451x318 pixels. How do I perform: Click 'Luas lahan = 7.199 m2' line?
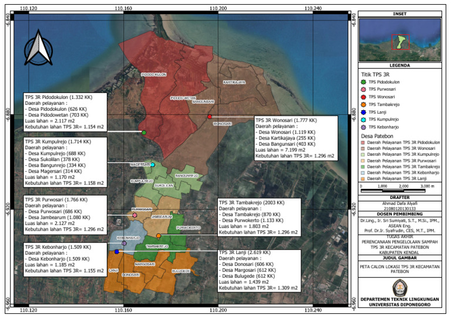click(x=280, y=150)
